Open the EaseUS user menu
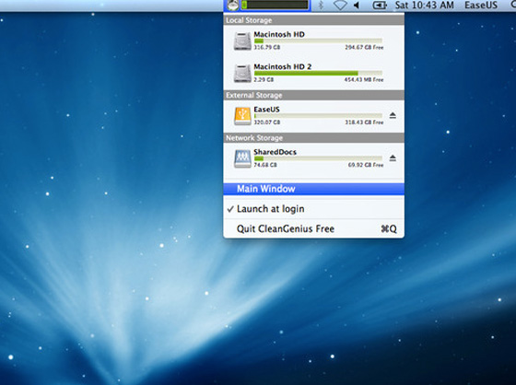Image resolution: width=516 pixels, height=385 pixels. point(481,6)
